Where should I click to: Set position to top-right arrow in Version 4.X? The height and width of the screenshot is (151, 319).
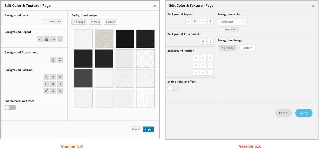tap(60, 77)
